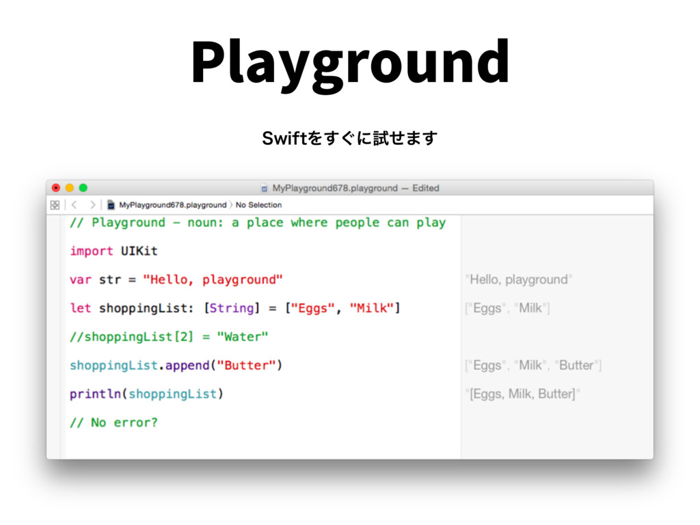Click the ["Eggs", "Milk"] result in sidebar

(508, 308)
